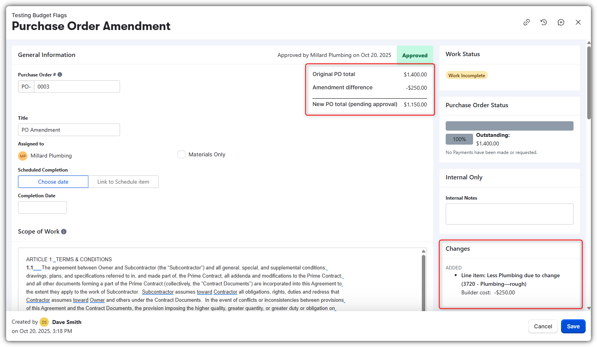This screenshot has height=347, width=597.
Task: Open the comments bubble icon
Action: [561, 22]
